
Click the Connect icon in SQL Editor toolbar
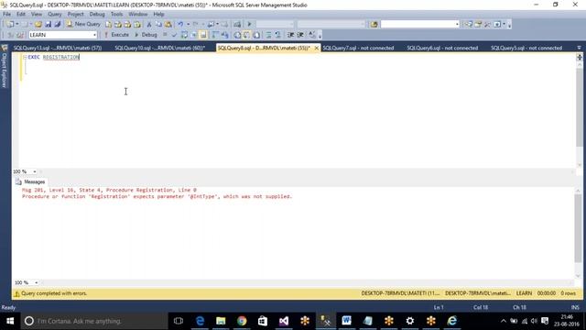click(10, 35)
